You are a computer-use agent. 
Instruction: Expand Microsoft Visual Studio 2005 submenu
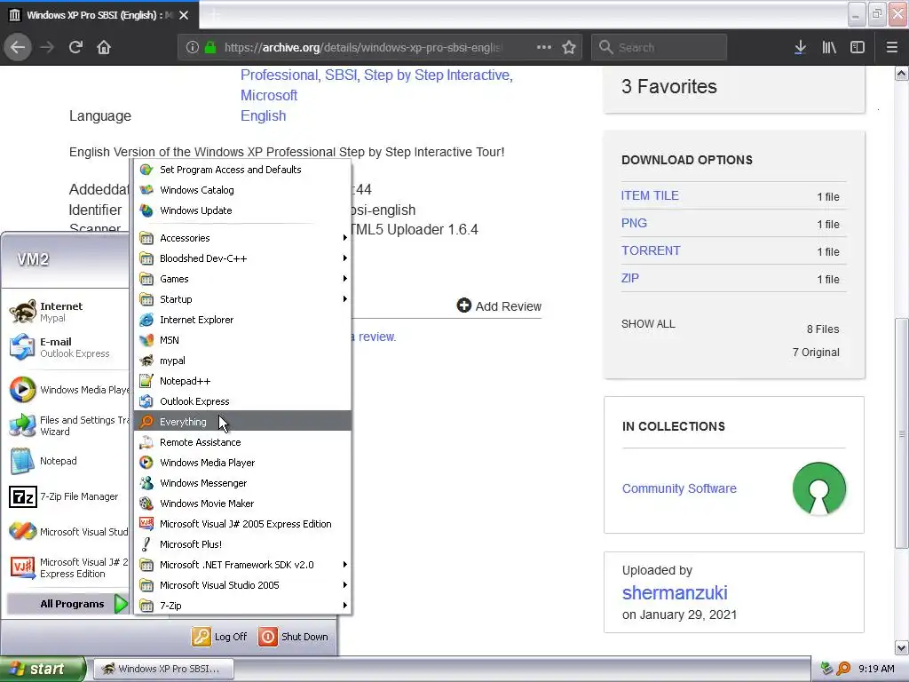coord(243,585)
